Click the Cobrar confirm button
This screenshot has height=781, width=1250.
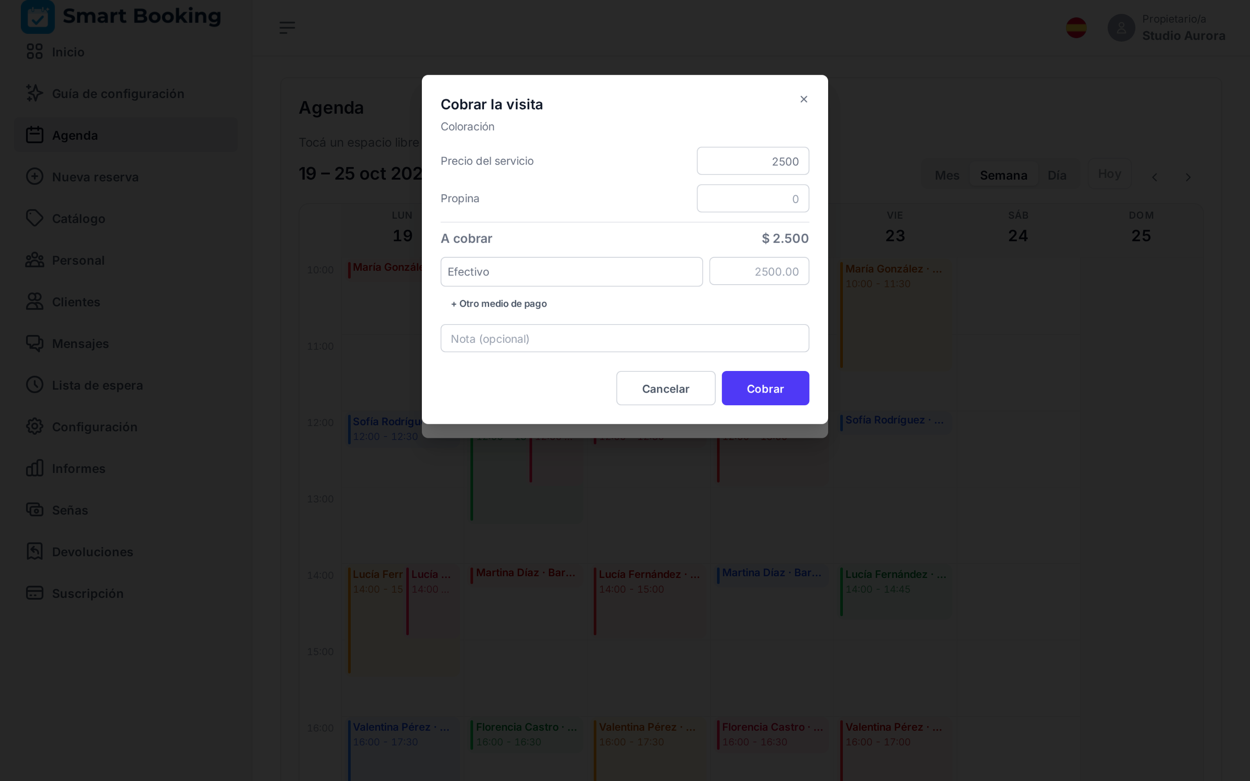(765, 388)
